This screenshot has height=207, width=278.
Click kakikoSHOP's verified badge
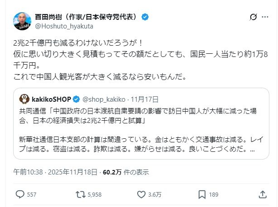pos(76,98)
